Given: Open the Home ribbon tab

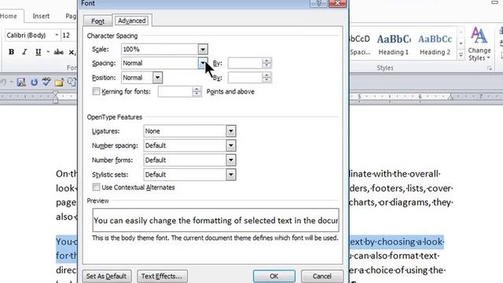Looking at the screenshot, I should click(9, 16).
